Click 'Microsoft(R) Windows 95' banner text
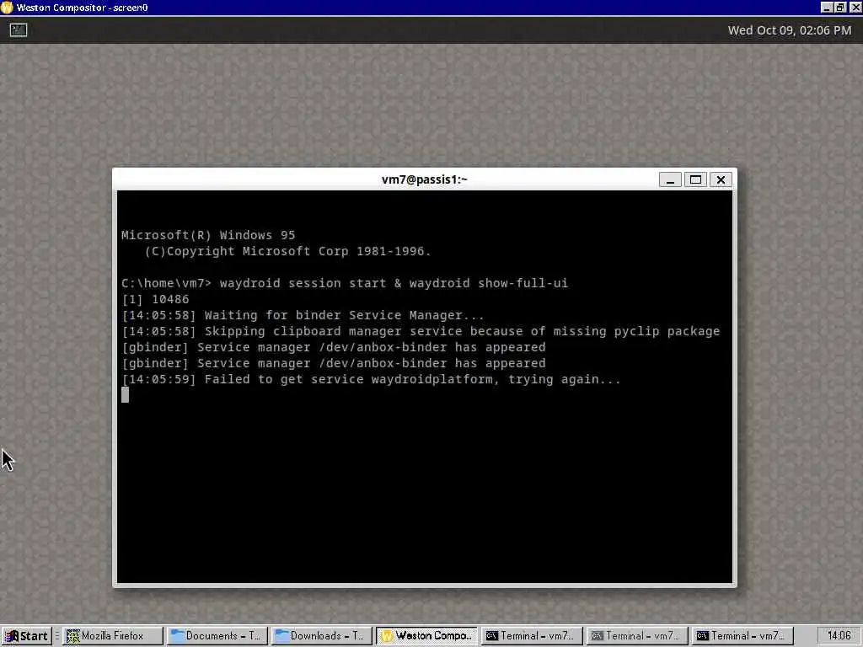Image resolution: width=863 pixels, height=647 pixels. pyautogui.click(x=208, y=235)
